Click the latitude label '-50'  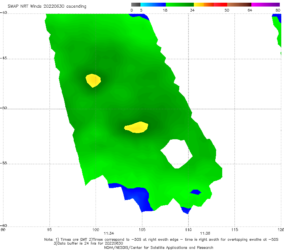pos(3,108)
